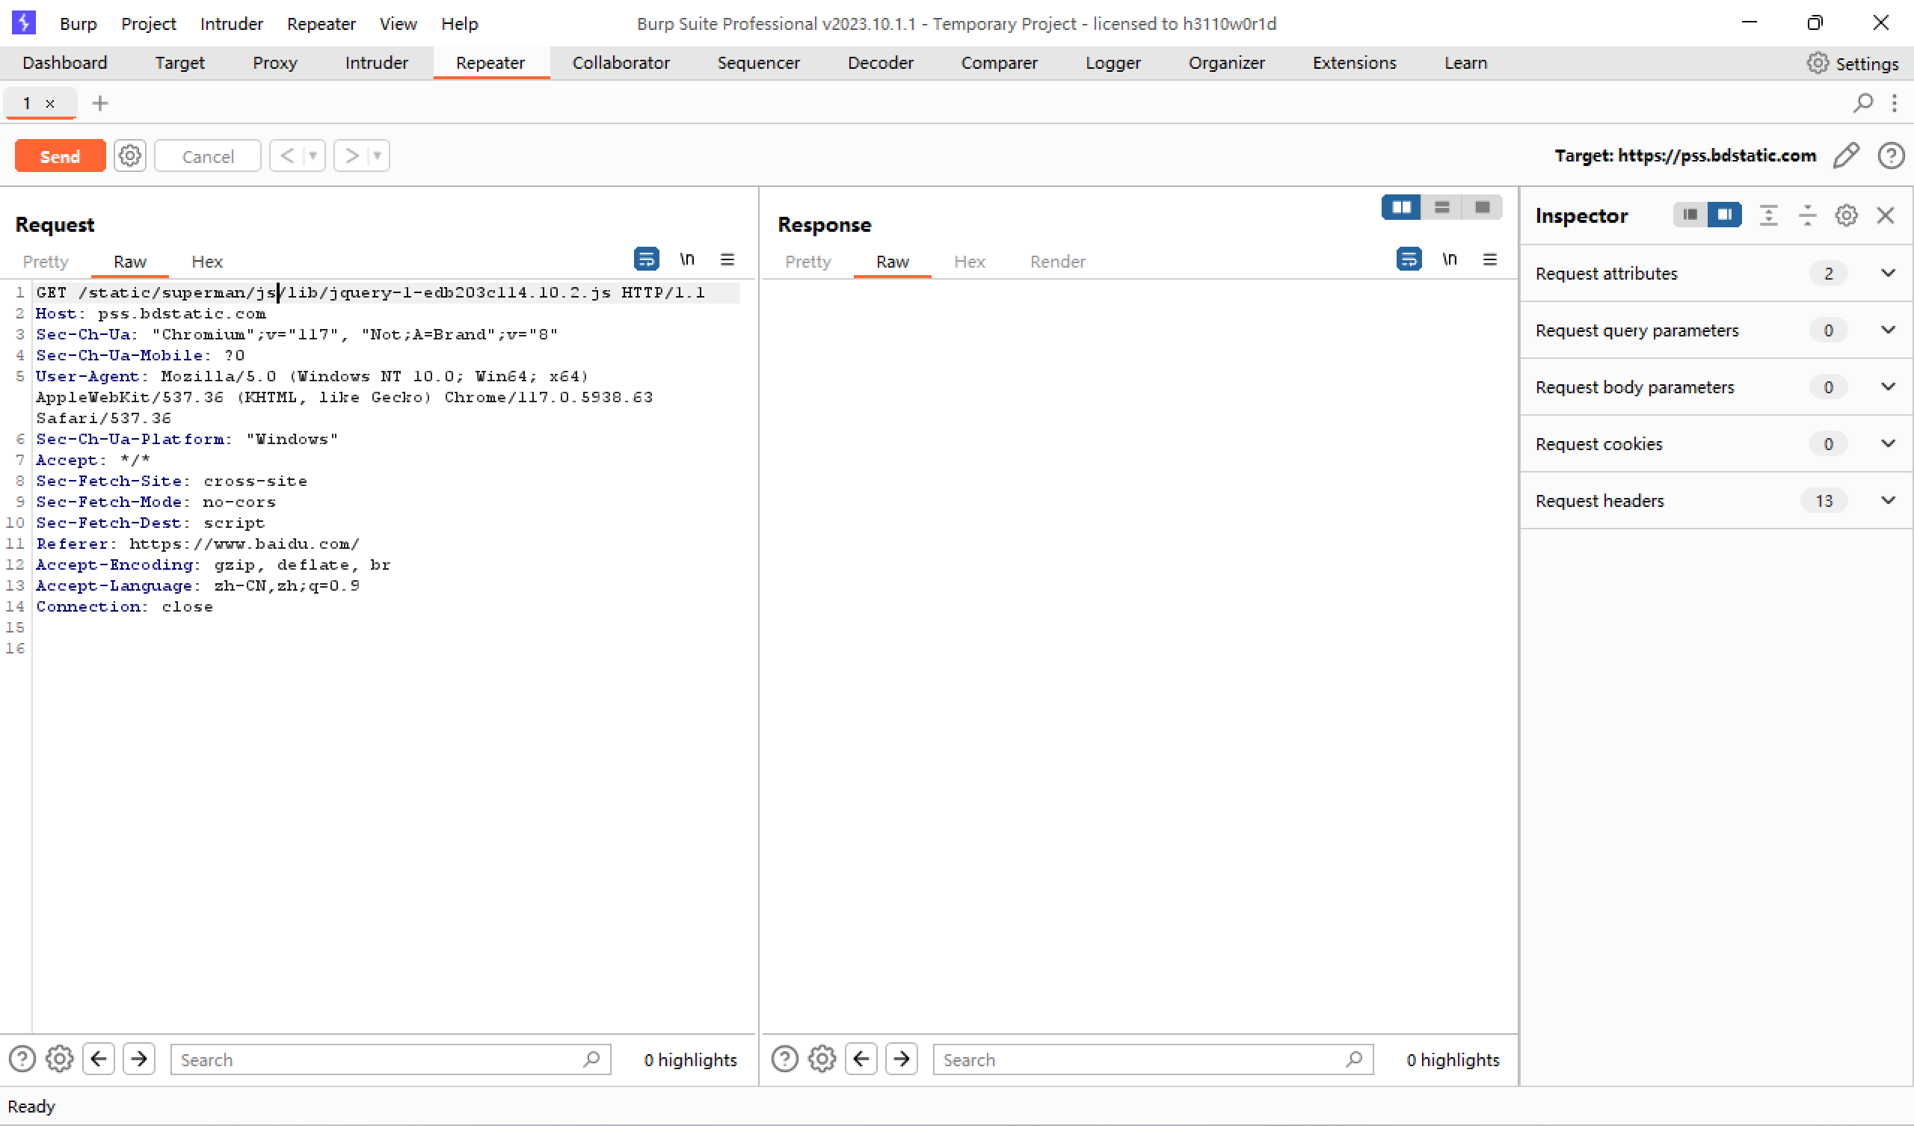Jump to previous Response search match

861,1059
